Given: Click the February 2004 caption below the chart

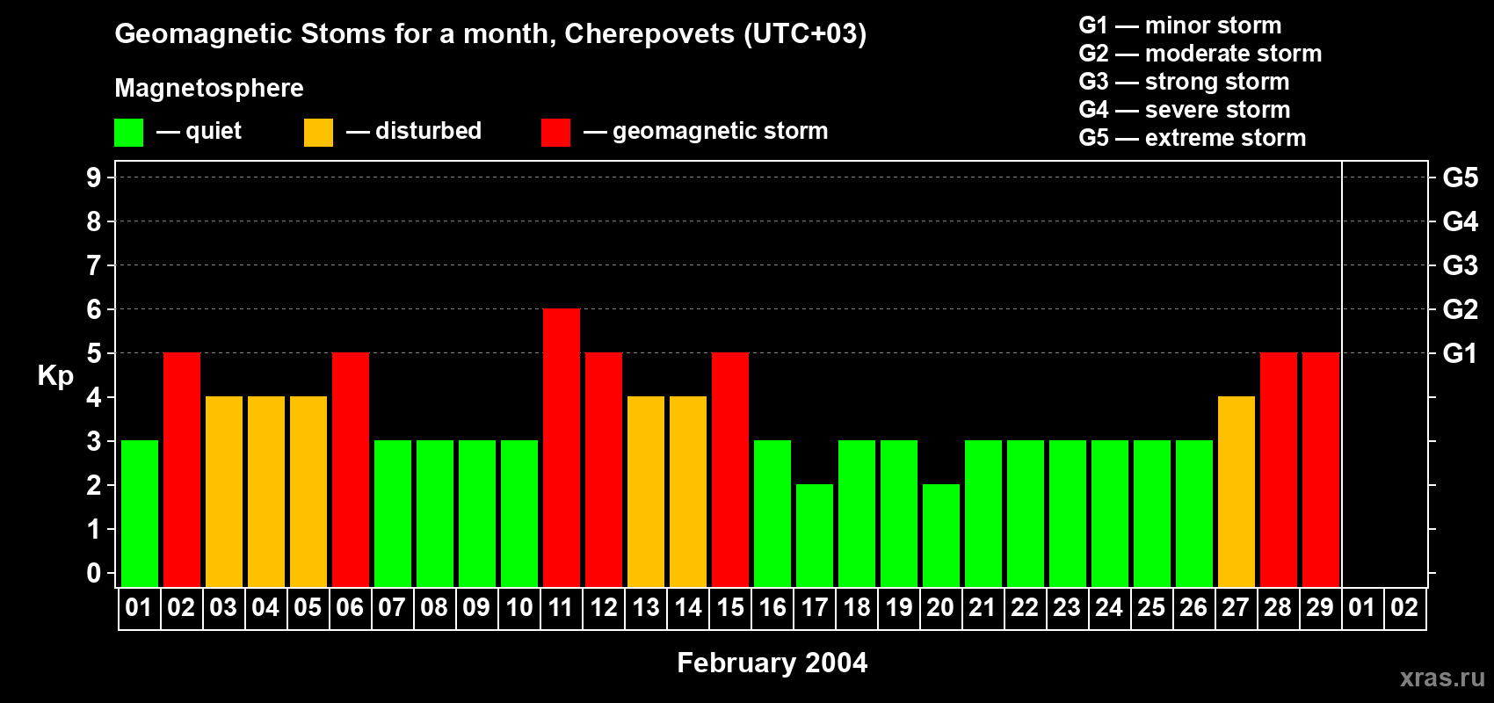Looking at the screenshot, I should click(772, 663).
